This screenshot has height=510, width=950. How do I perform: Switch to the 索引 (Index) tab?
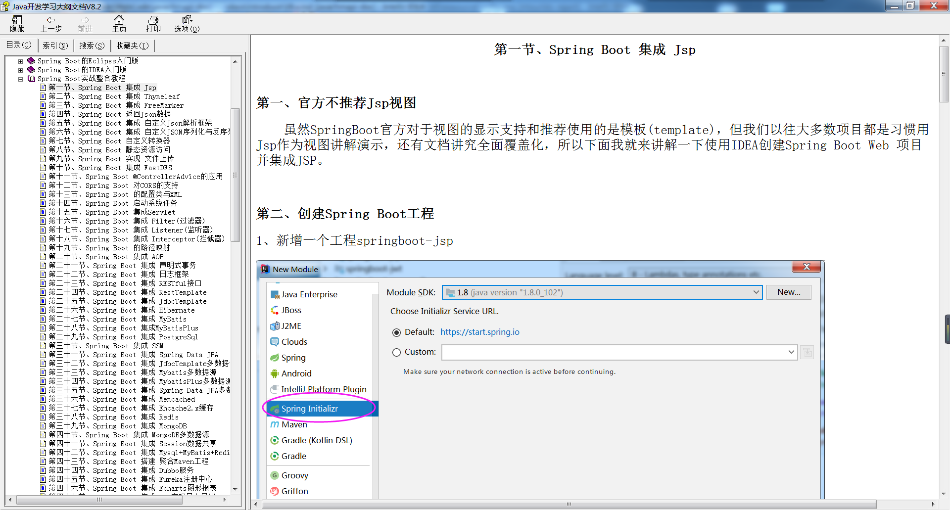(x=55, y=46)
